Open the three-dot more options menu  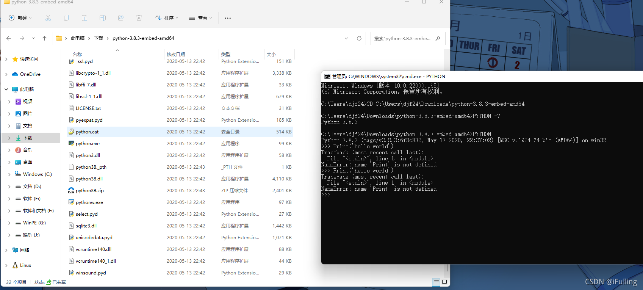pyautogui.click(x=228, y=18)
